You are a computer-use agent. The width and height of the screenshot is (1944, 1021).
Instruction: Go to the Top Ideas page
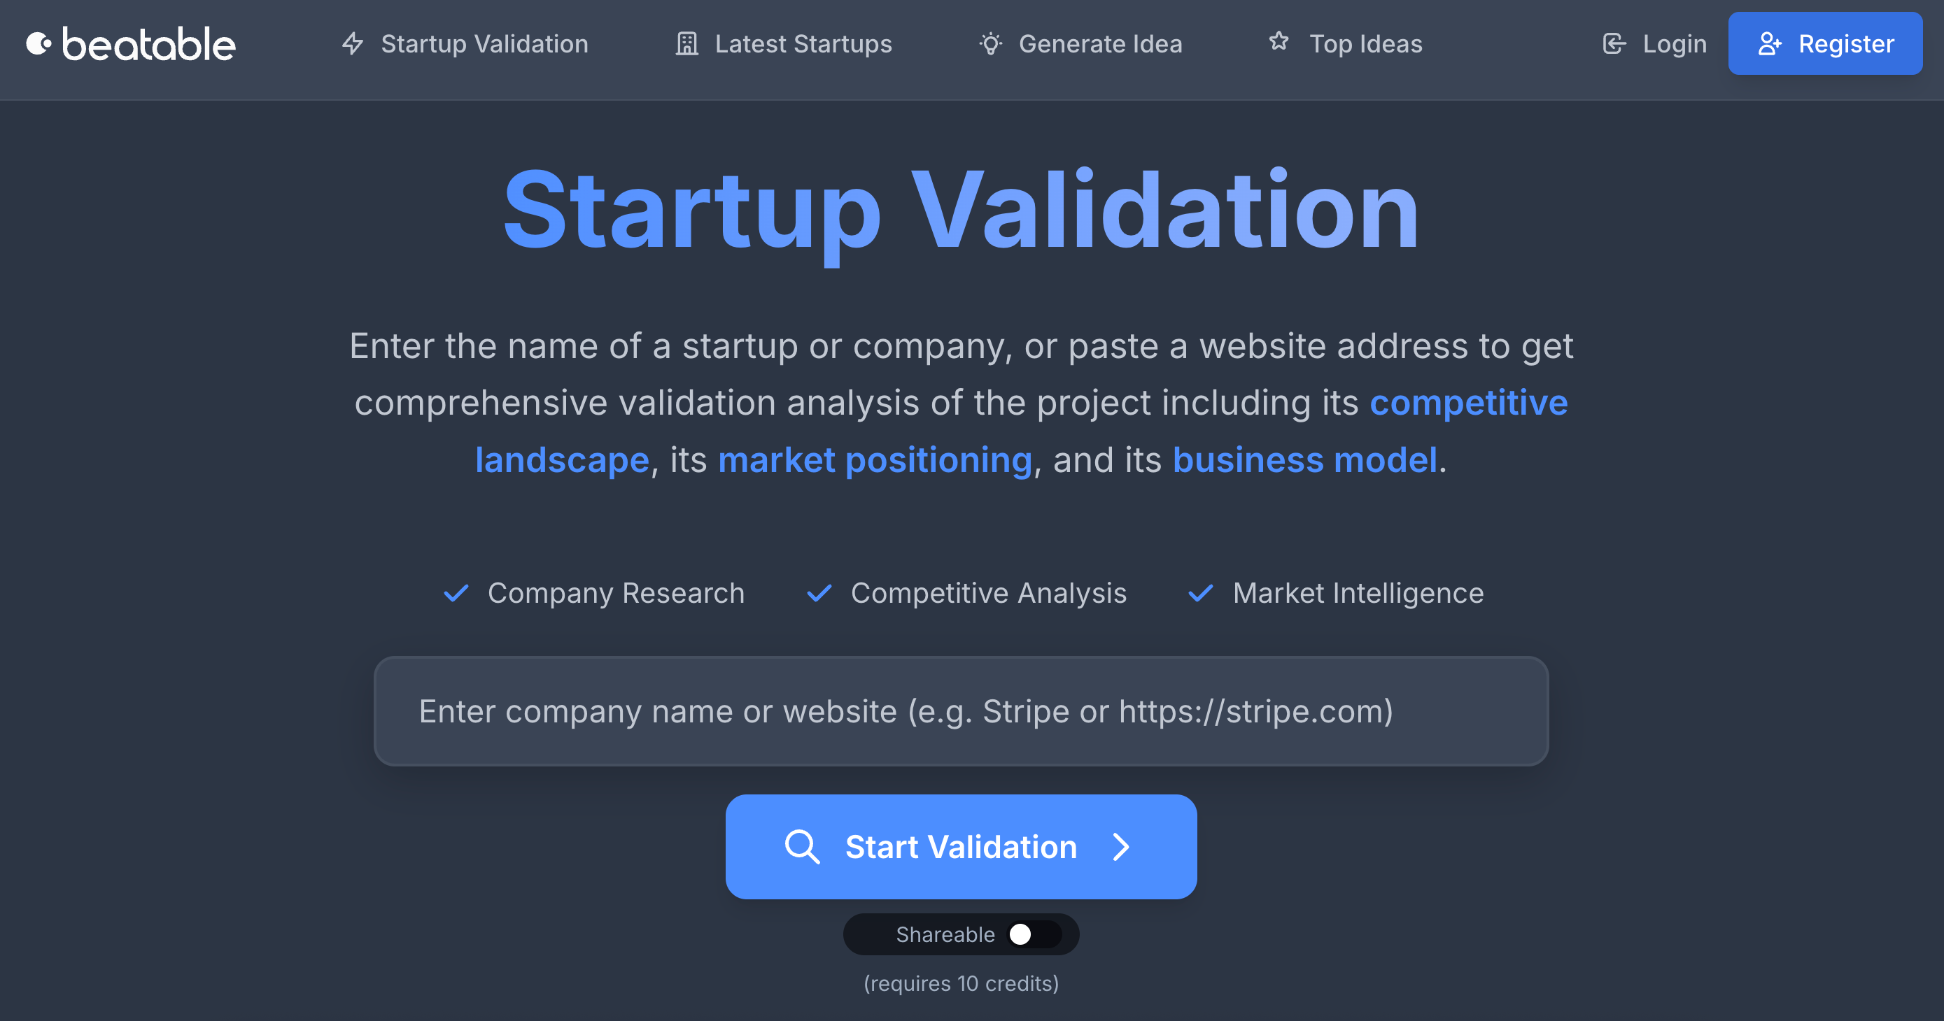(1365, 44)
